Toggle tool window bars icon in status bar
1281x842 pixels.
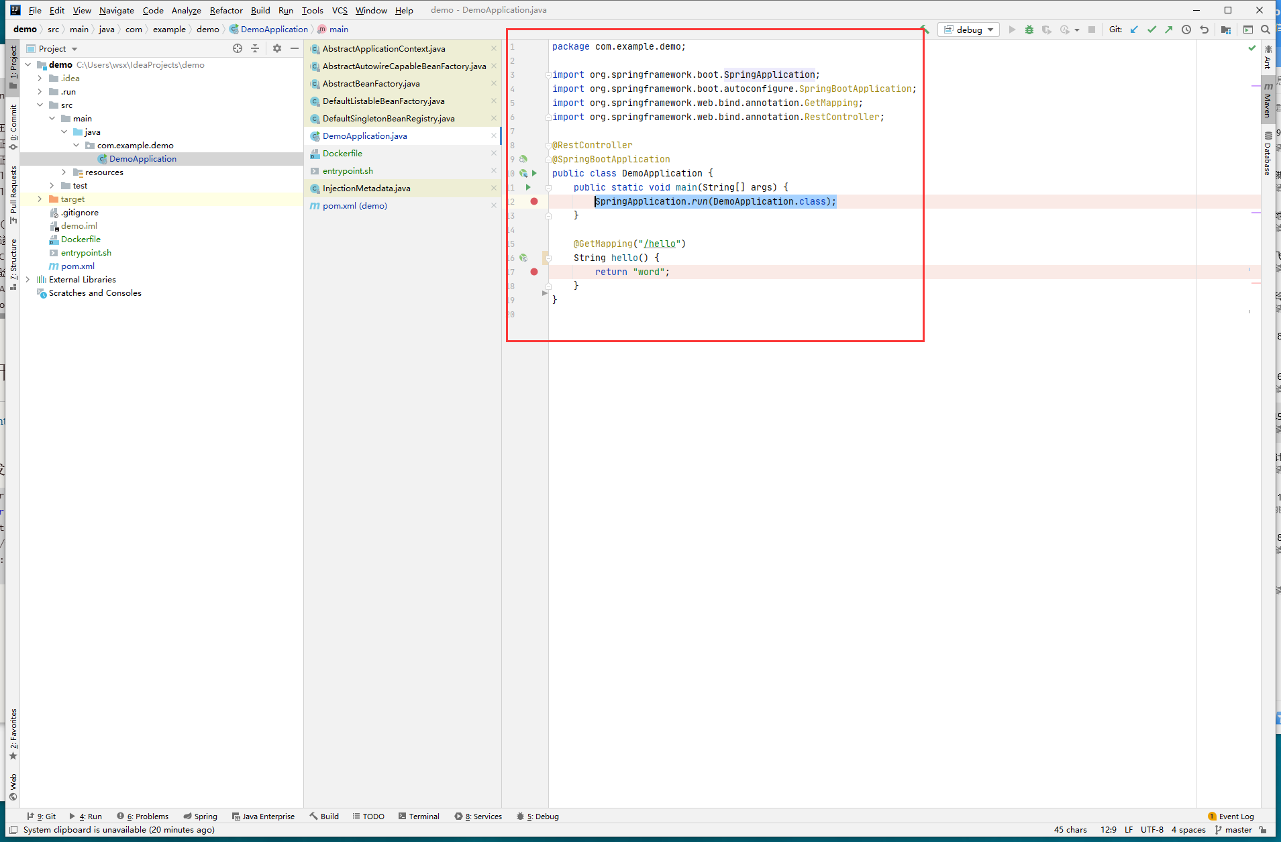click(13, 830)
